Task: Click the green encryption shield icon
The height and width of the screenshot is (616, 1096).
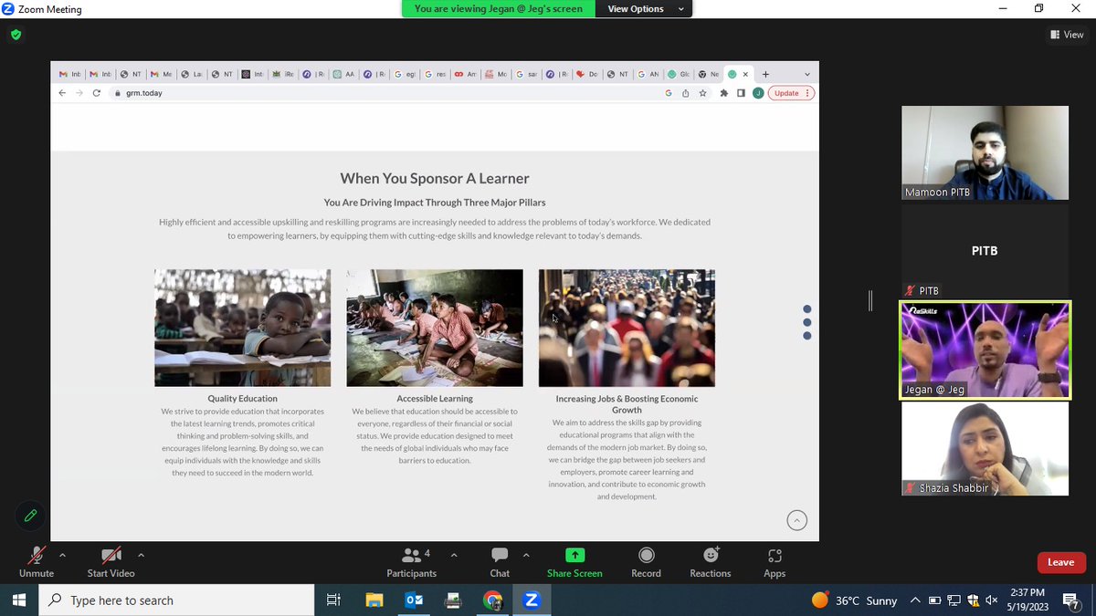Action: [x=16, y=35]
